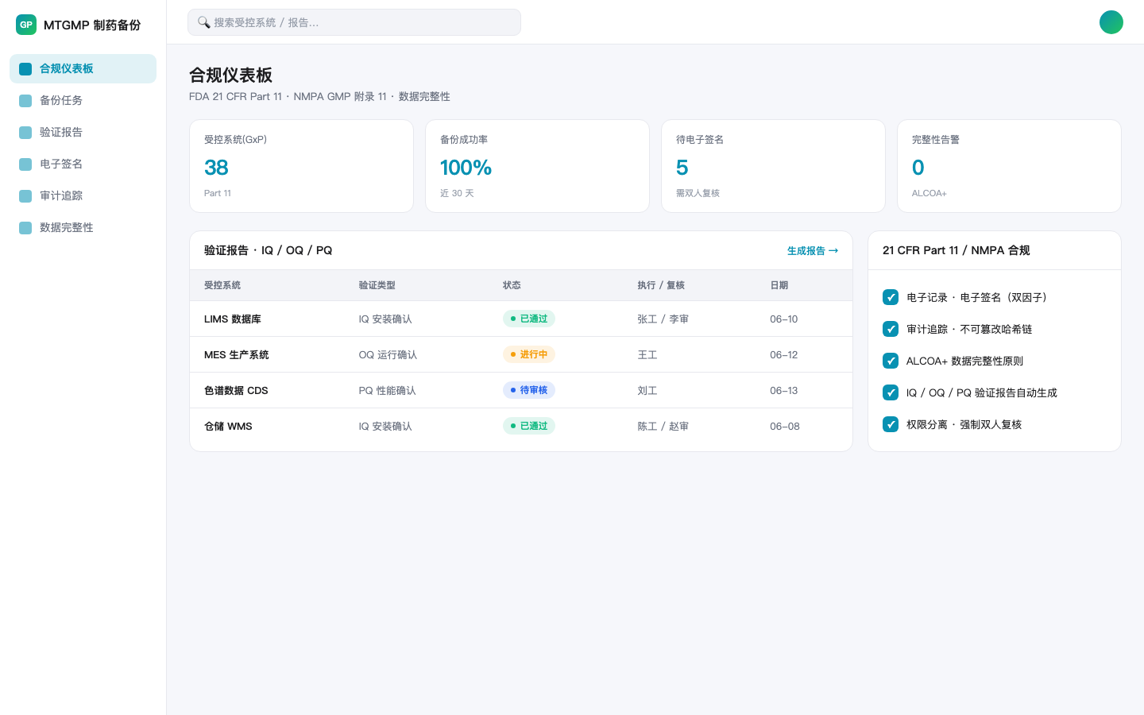Image resolution: width=1144 pixels, height=715 pixels.
Task: Click 已通过 badge in 仓储 WMS row
Action: [529, 426]
